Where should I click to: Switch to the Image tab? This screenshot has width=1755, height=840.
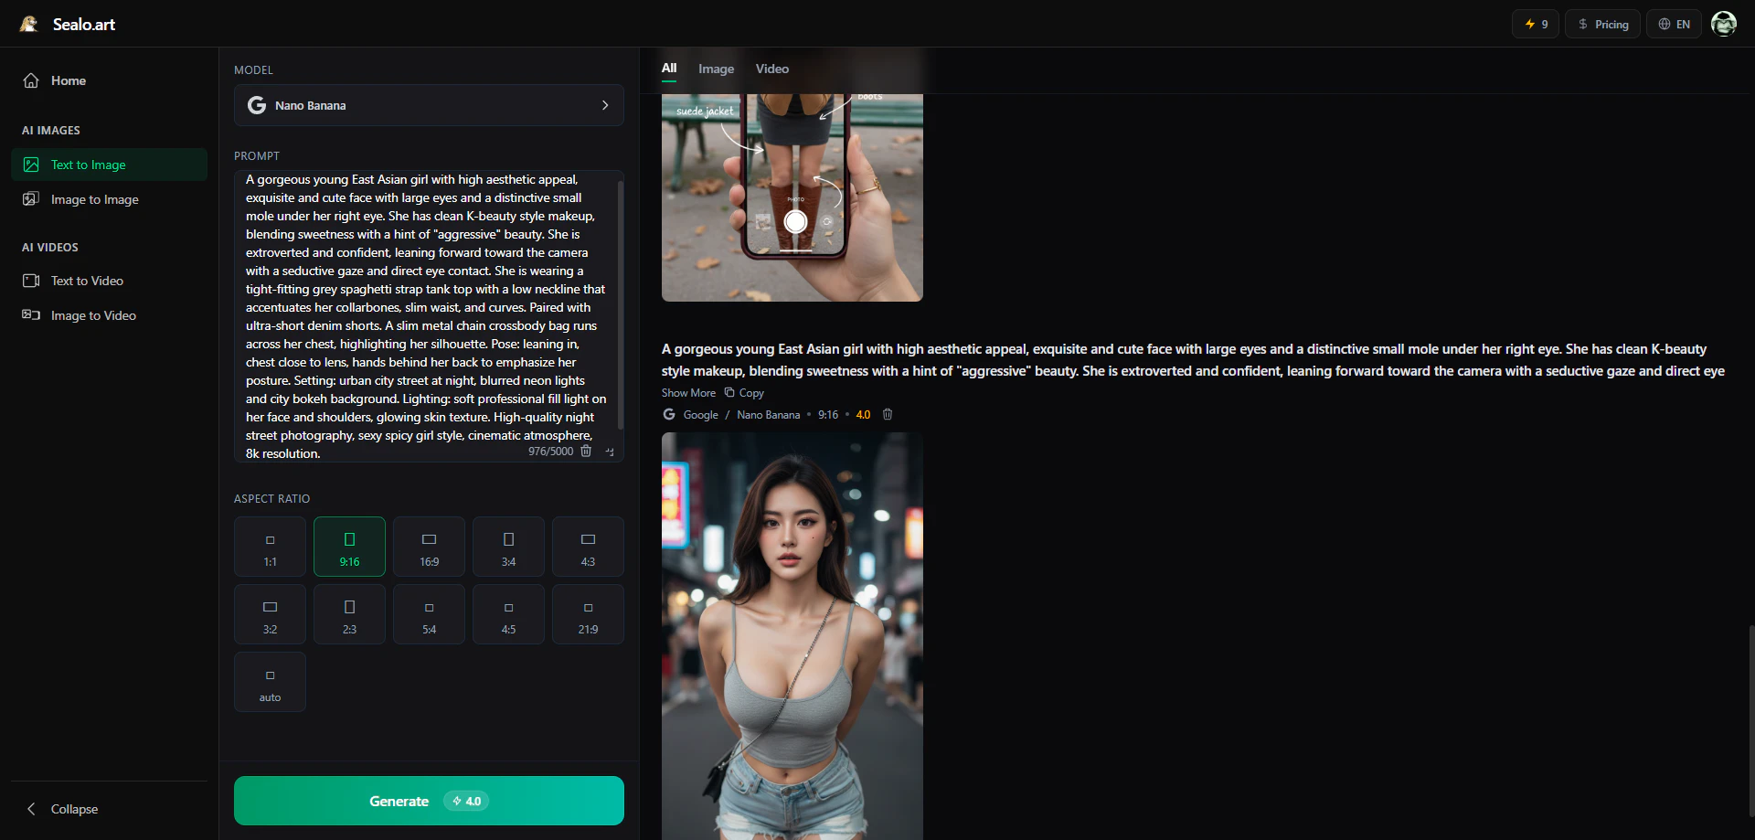click(x=716, y=69)
